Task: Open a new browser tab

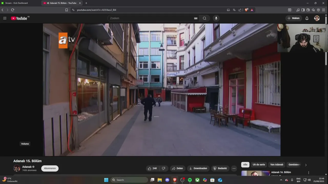Action: coord(86,3)
